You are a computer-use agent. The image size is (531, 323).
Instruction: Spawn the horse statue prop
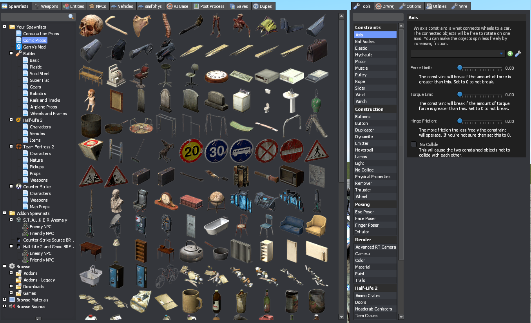point(167,152)
